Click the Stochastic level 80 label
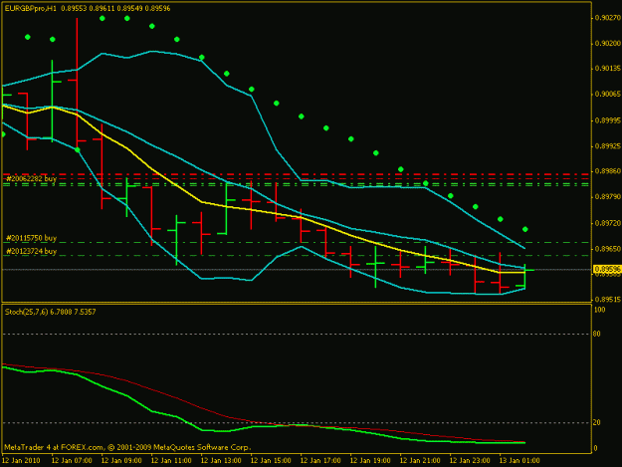622x467 pixels. pyautogui.click(x=597, y=335)
